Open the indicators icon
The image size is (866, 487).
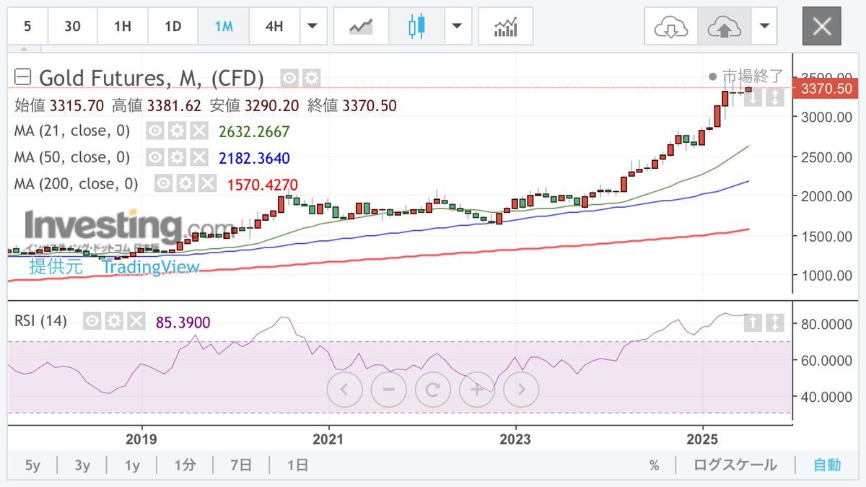(x=505, y=27)
